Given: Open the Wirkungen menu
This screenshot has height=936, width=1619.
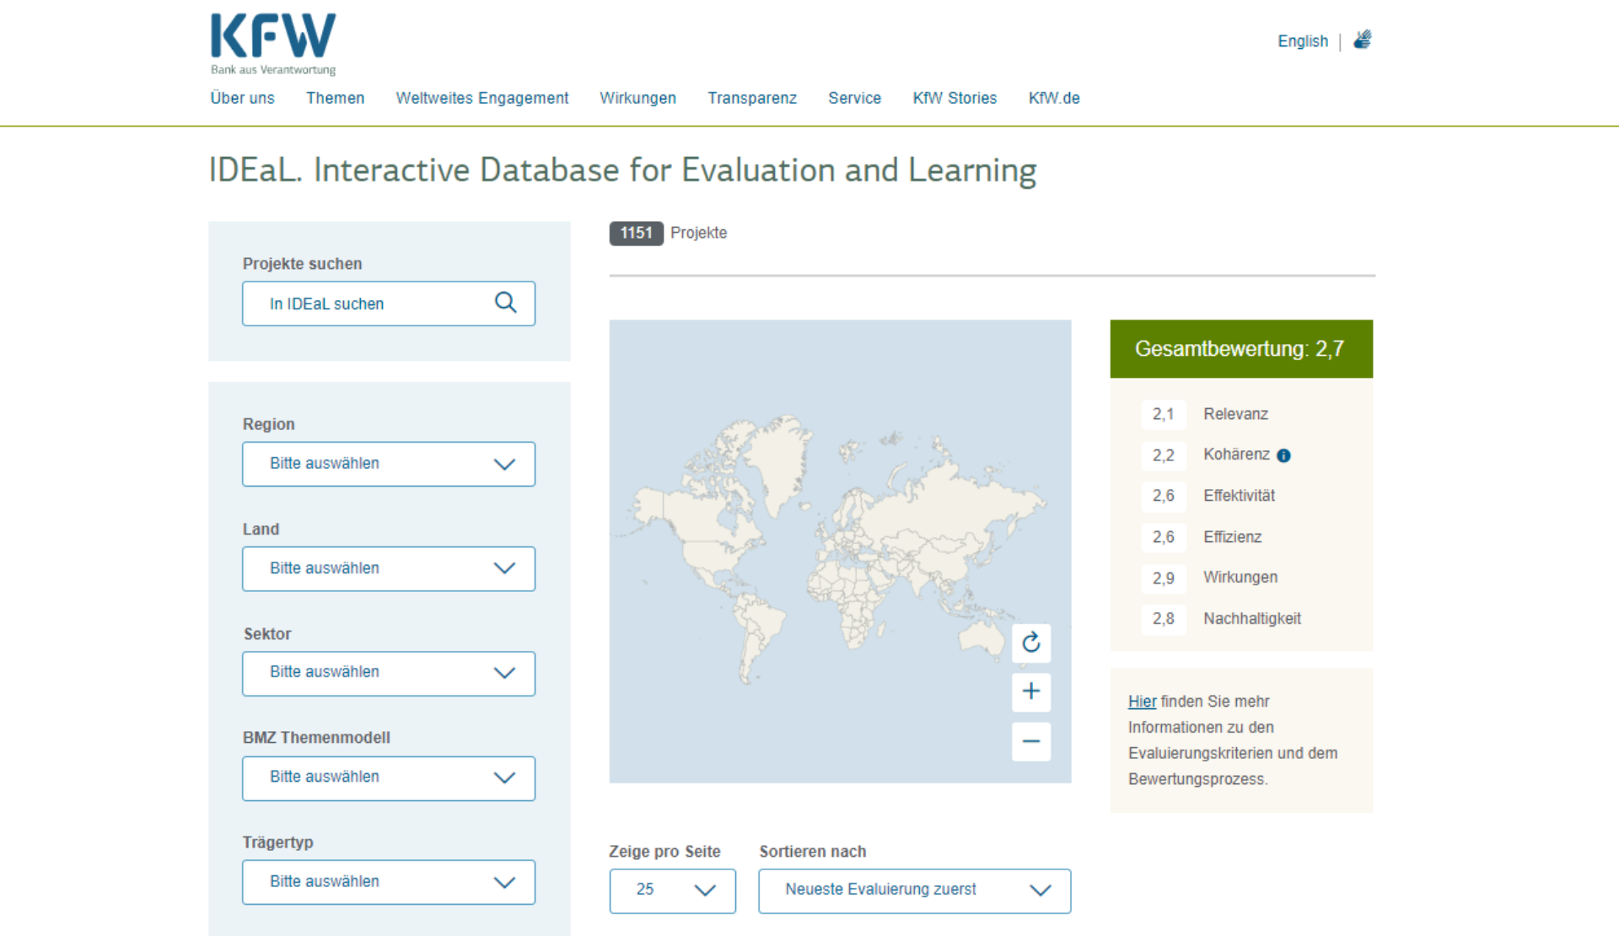Looking at the screenshot, I should point(637,98).
